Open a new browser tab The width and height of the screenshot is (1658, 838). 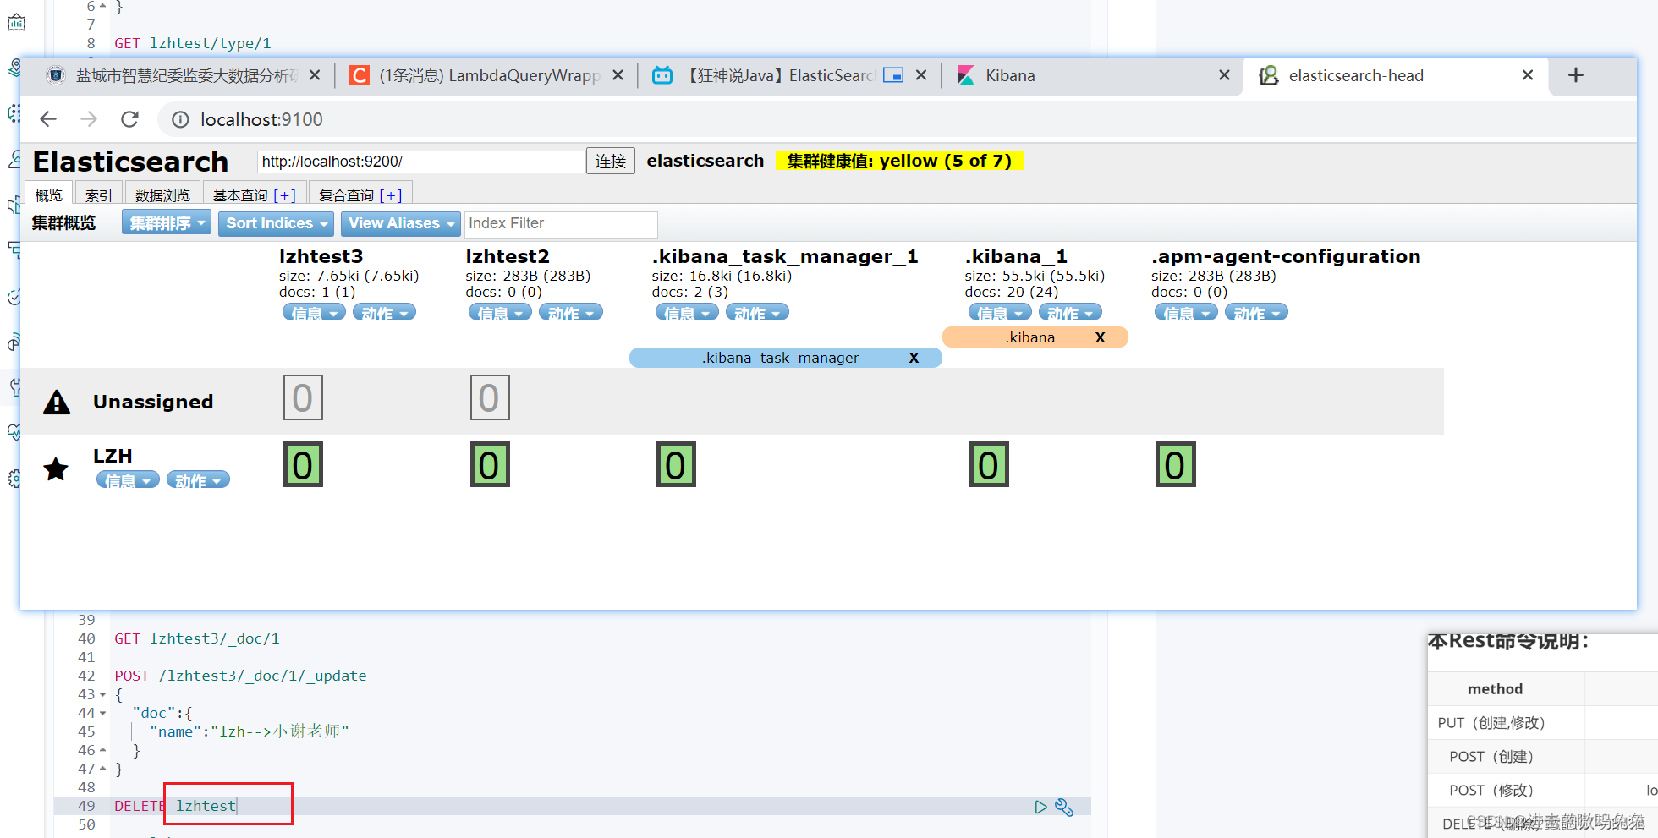1575,75
